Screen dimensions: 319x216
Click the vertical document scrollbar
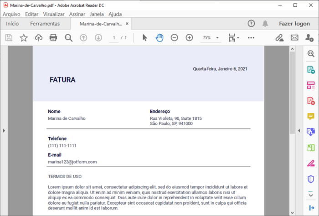coord(293,91)
